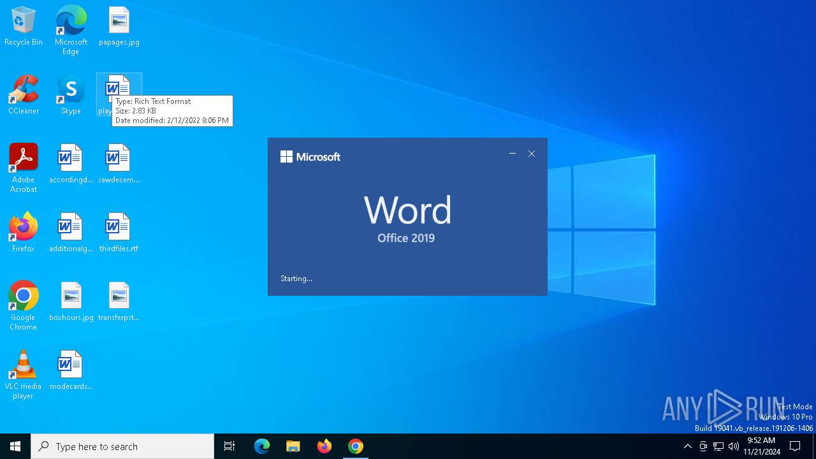The image size is (816, 459).
Task: Launch Firefox from the taskbar
Action: click(x=324, y=446)
